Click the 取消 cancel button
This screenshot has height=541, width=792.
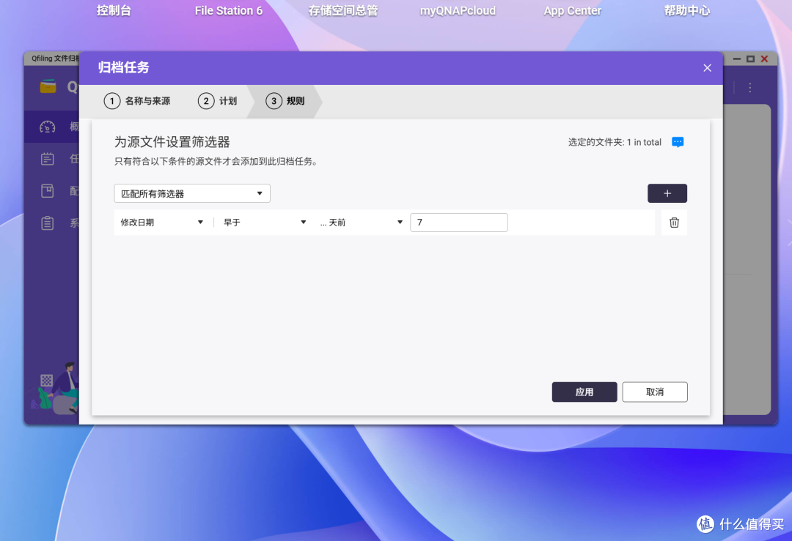click(655, 392)
